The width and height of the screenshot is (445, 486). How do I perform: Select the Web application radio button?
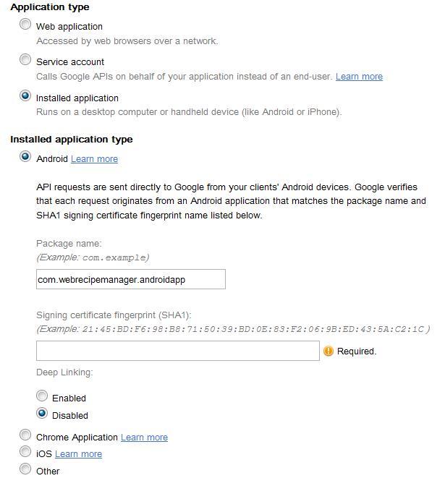pos(26,25)
